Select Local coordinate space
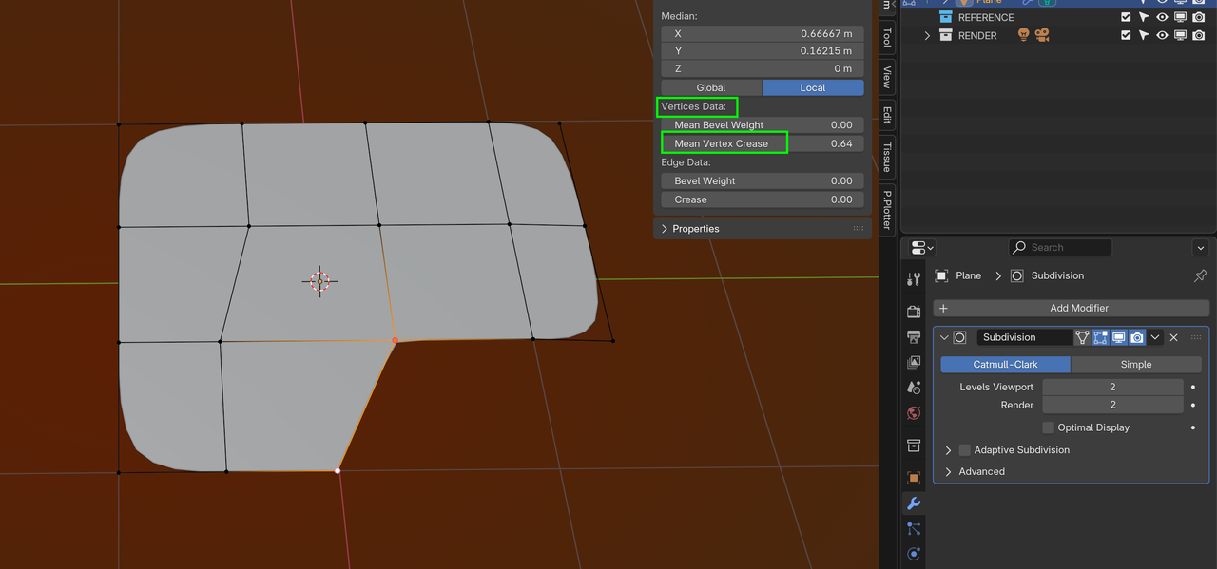Viewport: 1217px width, 569px height. pyautogui.click(x=813, y=87)
